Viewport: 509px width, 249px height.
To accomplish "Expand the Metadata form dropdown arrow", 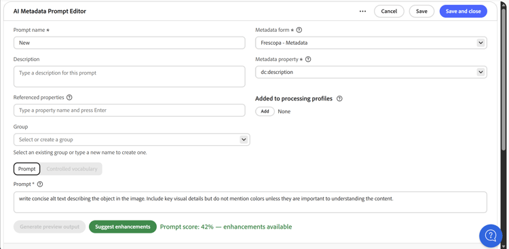I will click(480, 43).
